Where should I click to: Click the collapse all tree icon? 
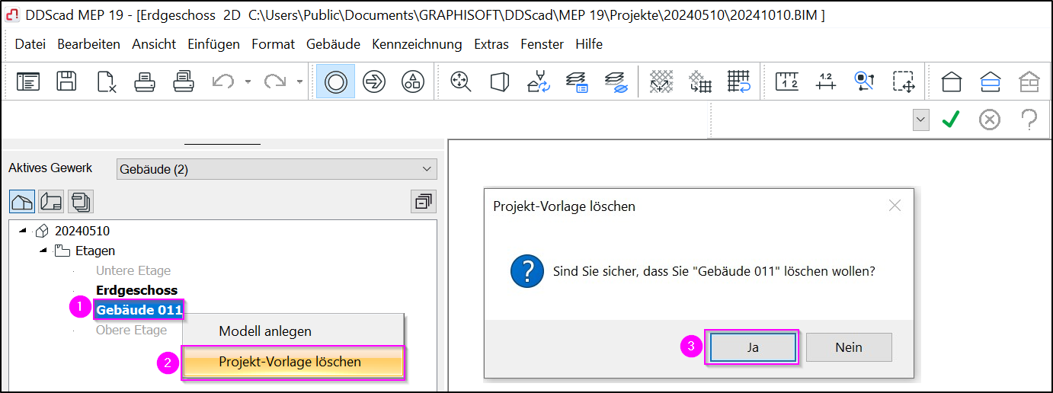(x=423, y=202)
